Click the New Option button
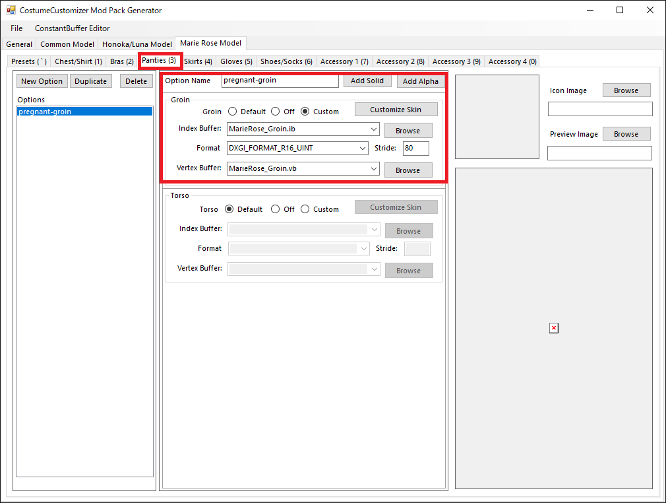Image resolution: width=666 pixels, height=503 pixels. coord(42,81)
